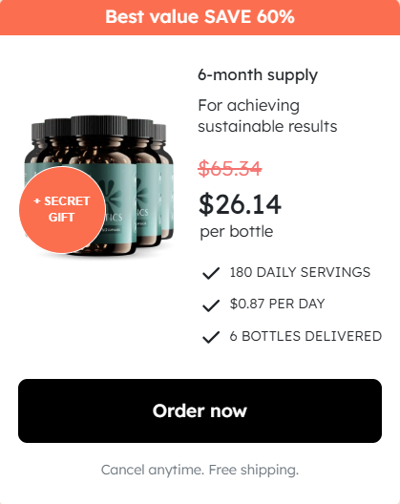Viewport: 400px width, 504px height.
Task: Click the strikethrough price $65.34
Action: tap(230, 168)
